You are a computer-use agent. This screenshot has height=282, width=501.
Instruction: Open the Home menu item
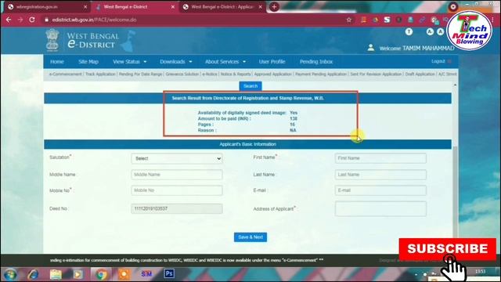(x=57, y=62)
